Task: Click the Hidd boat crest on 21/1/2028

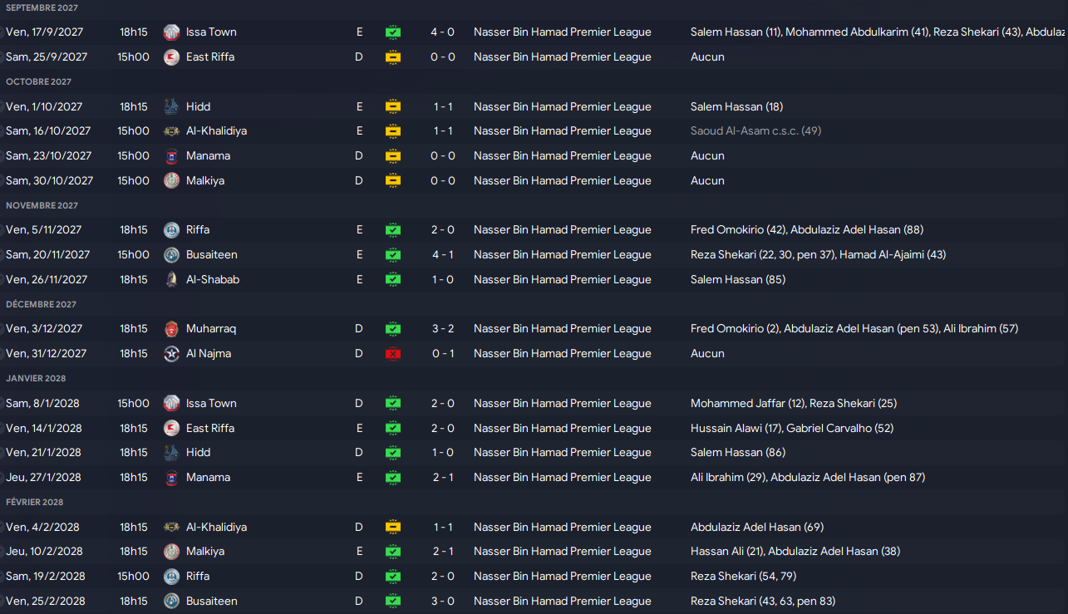Action: click(x=171, y=453)
